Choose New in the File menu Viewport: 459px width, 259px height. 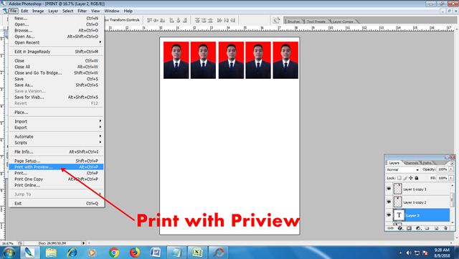(56, 18)
